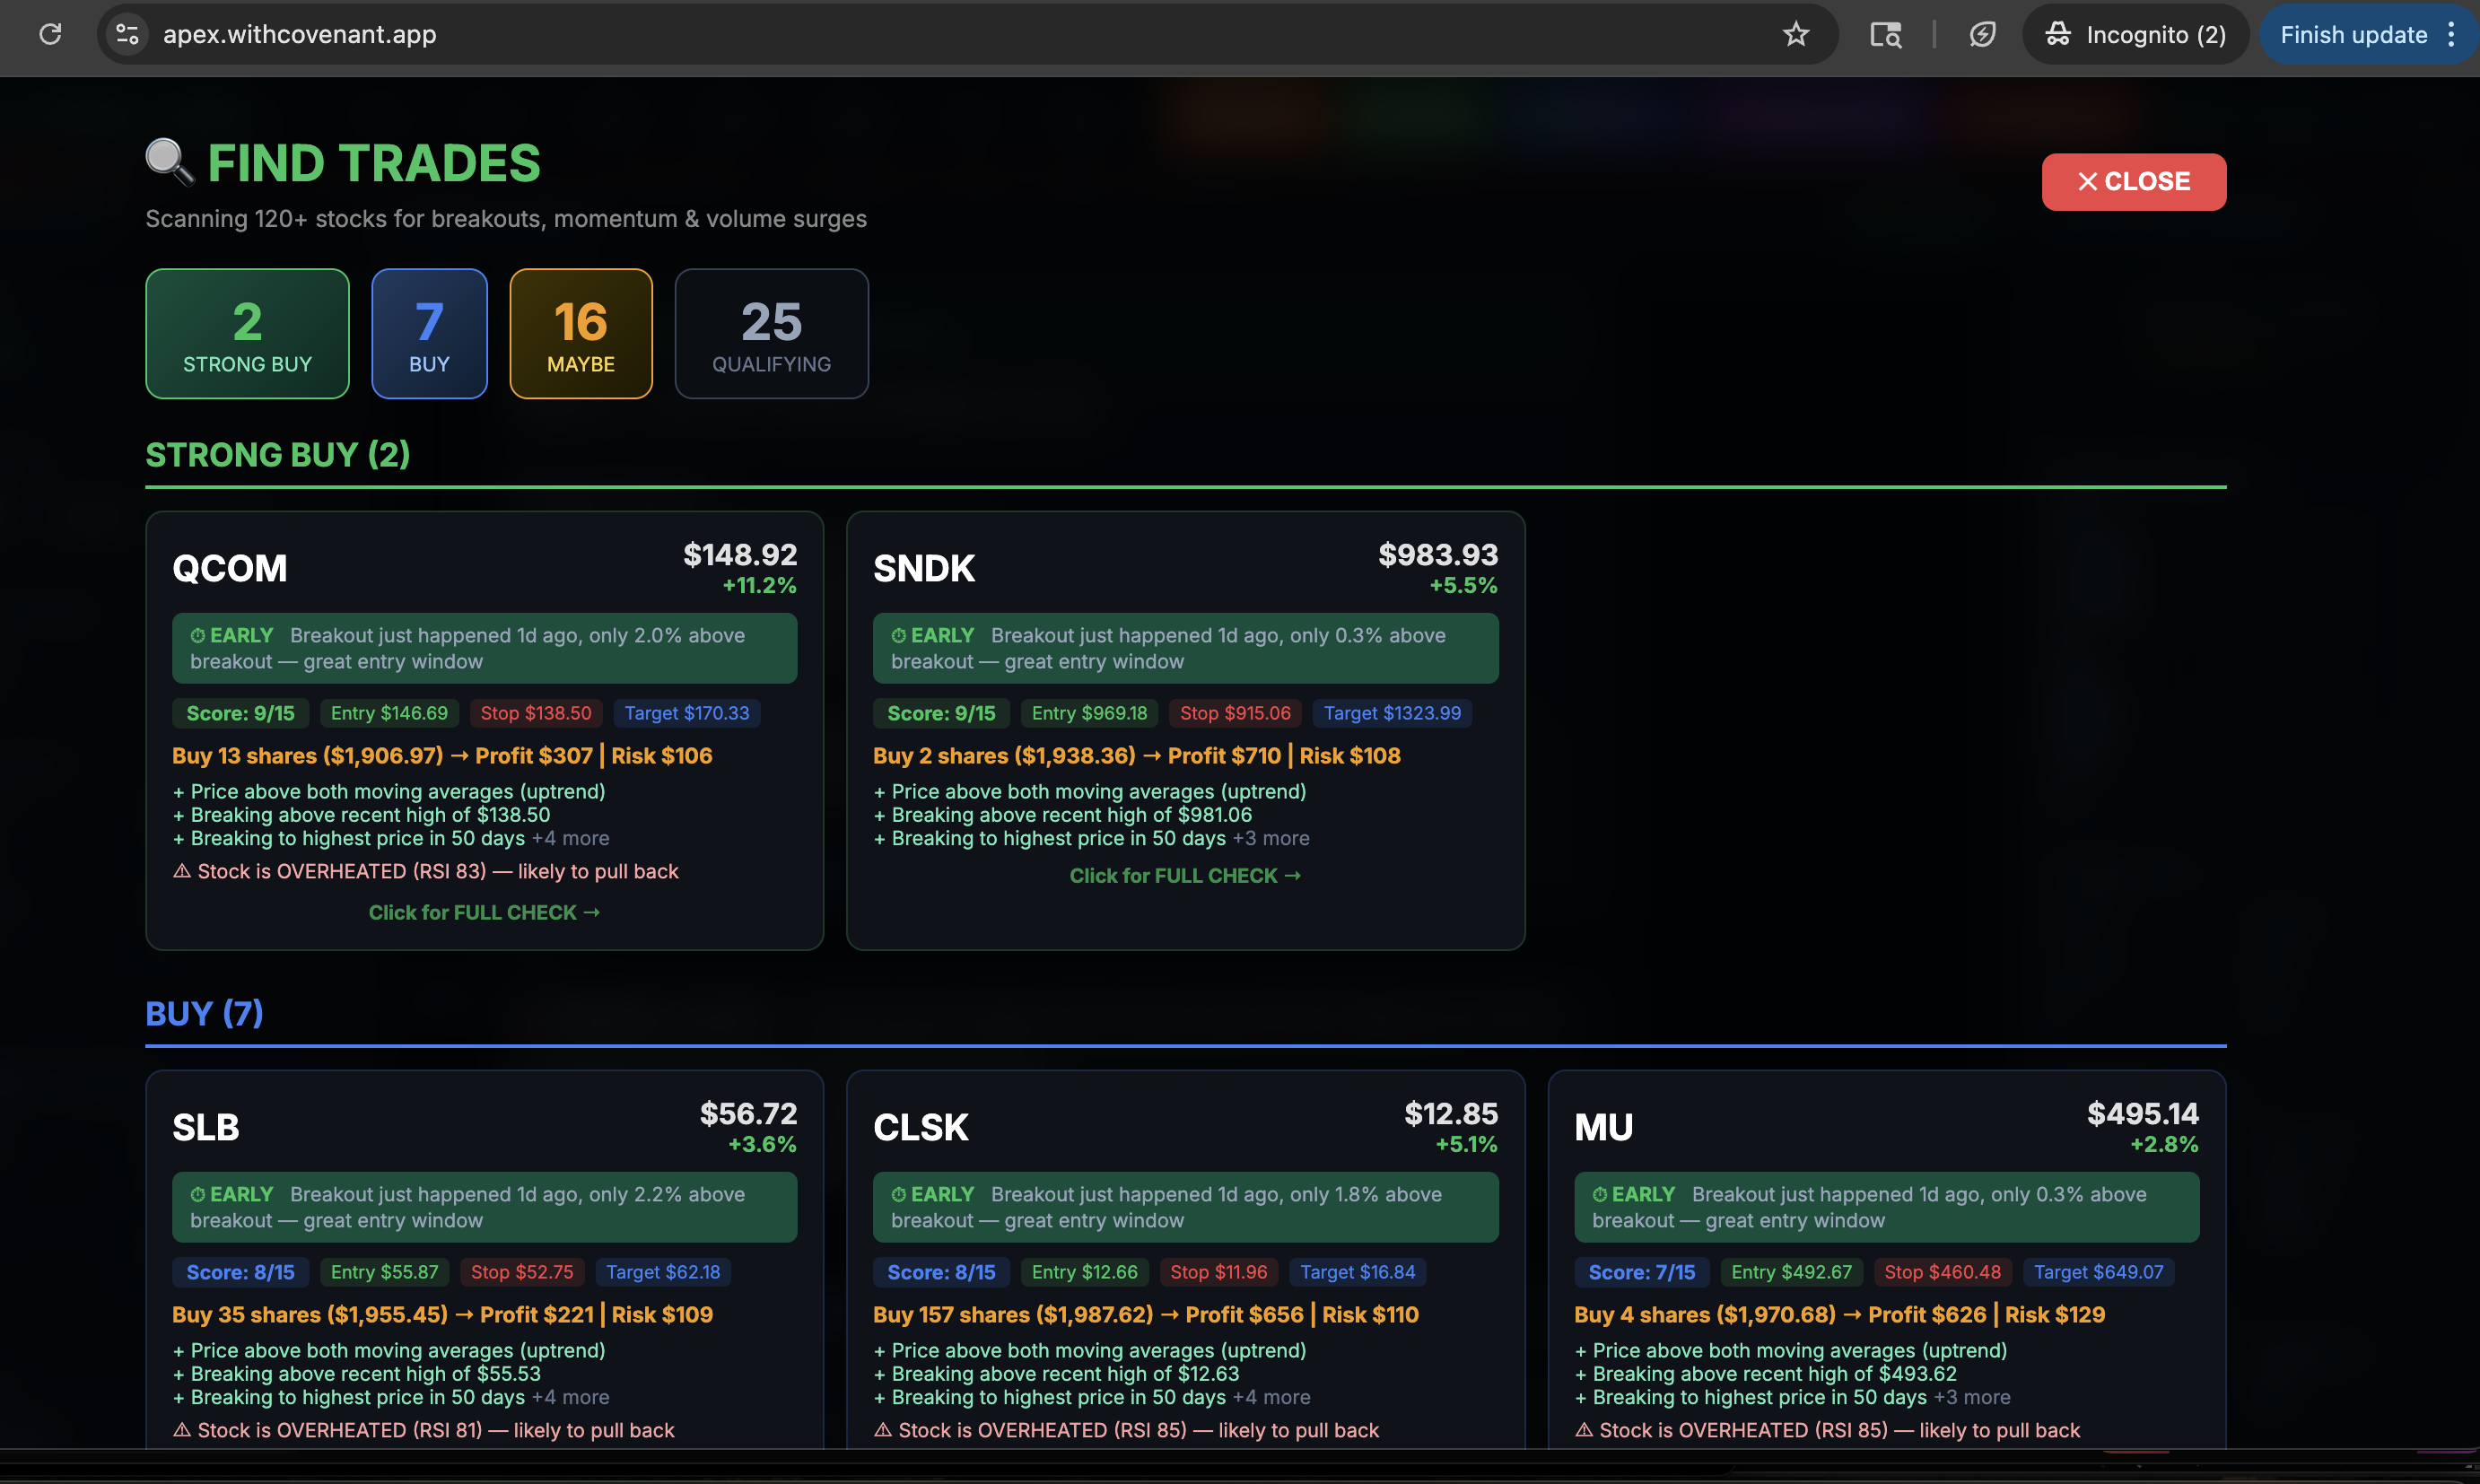The height and width of the screenshot is (1484, 2480).
Task: Open the search tabs icon in toolbar
Action: pos(1885,34)
